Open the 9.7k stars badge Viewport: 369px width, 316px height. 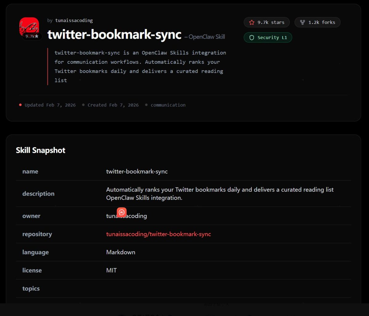click(267, 22)
